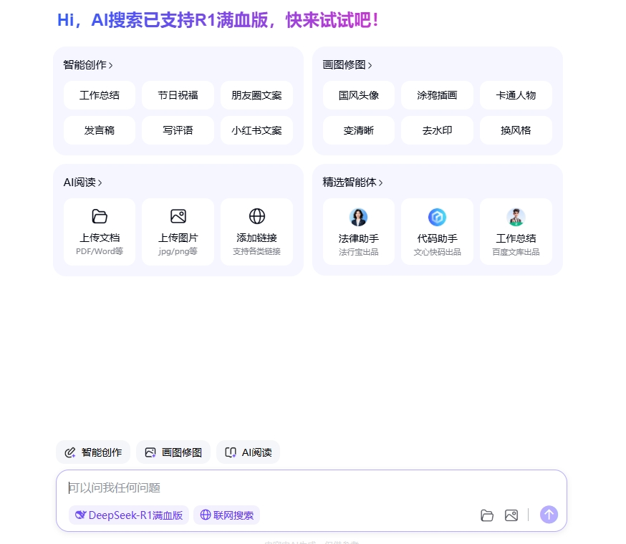This screenshot has height=544, width=626.
Task: Open the 工作总结 agent avatar icon
Action: point(516,217)
